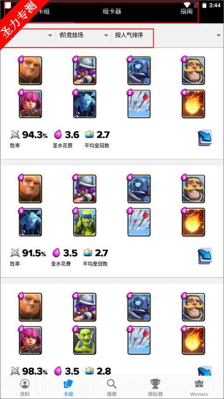This screenshot has width=224, height=399.
Task: Tap the Mini P.E.K.K.A card in third deck
Action: click(139, 307)
